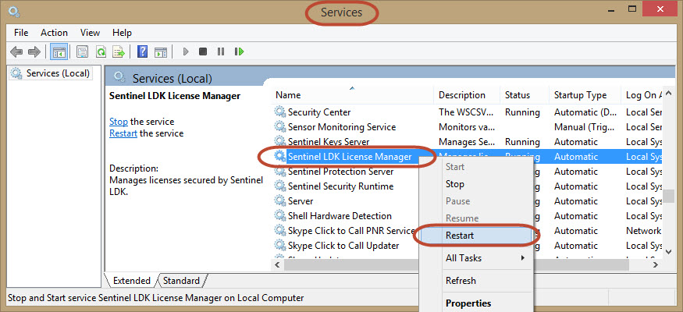This screenshot has height=312, width=683.
Task: Click the Skype Click to Call Updater gear icon
Action: (279, 246)
